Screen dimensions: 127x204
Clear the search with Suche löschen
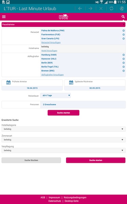(31, 160)
